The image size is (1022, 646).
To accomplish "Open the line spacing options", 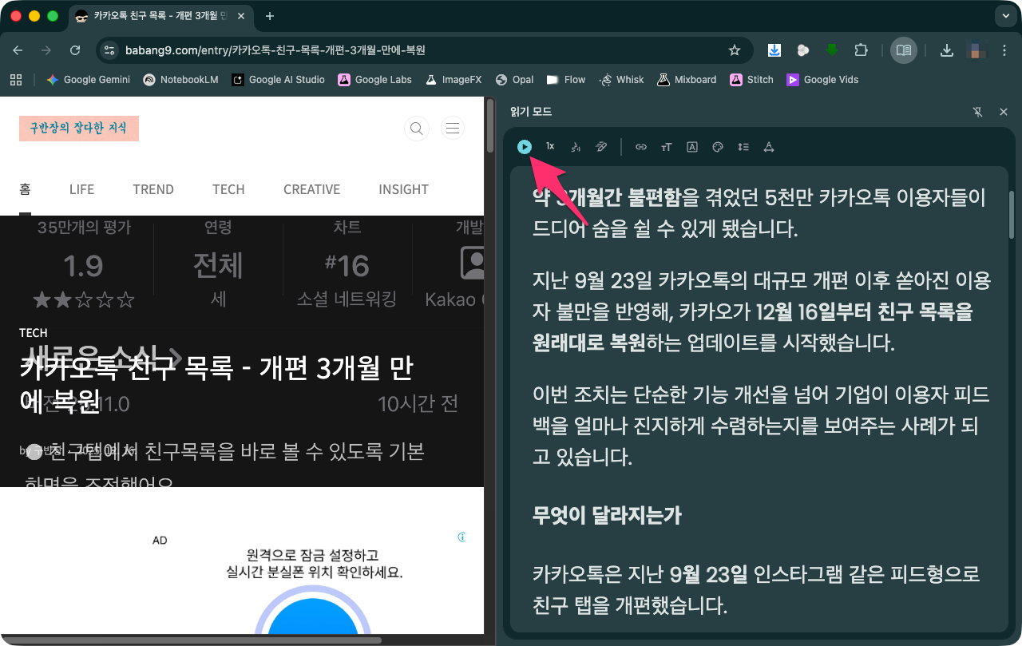I will 743,147.
